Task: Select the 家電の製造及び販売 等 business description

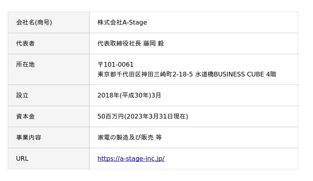Action: (130, 137)
